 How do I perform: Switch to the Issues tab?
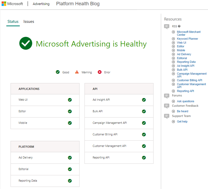click(29, 22)
